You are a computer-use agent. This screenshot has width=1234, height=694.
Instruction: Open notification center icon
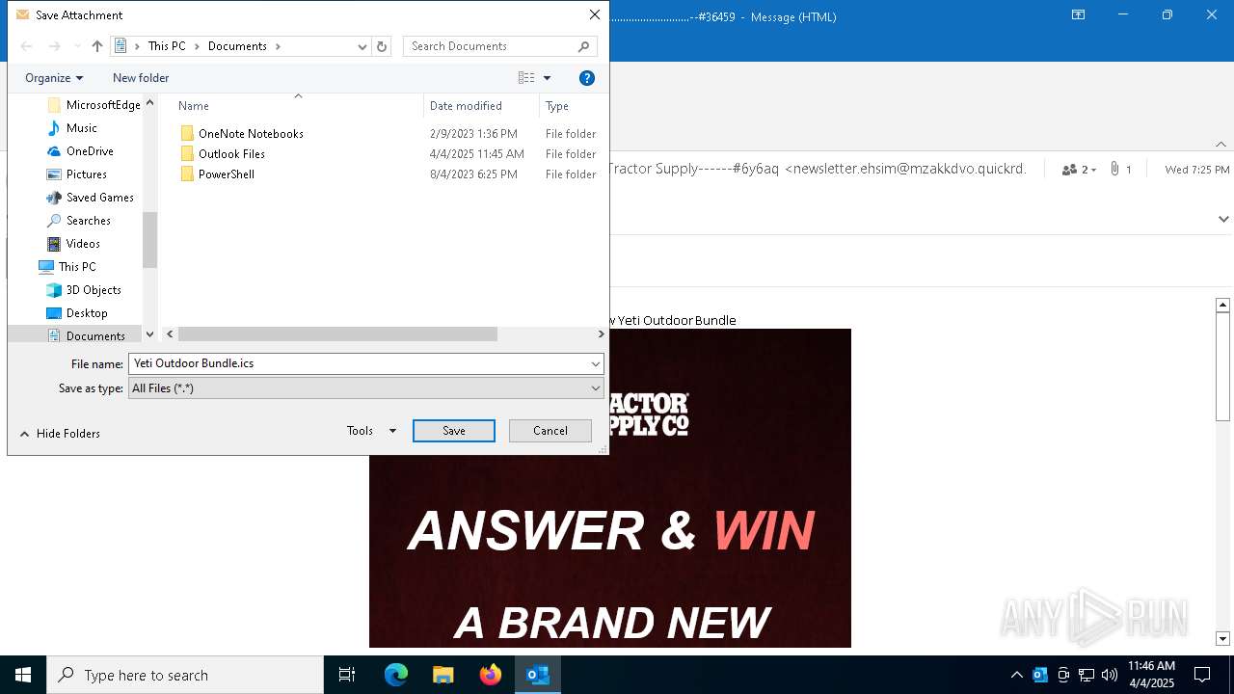[x=1202, y=675]
